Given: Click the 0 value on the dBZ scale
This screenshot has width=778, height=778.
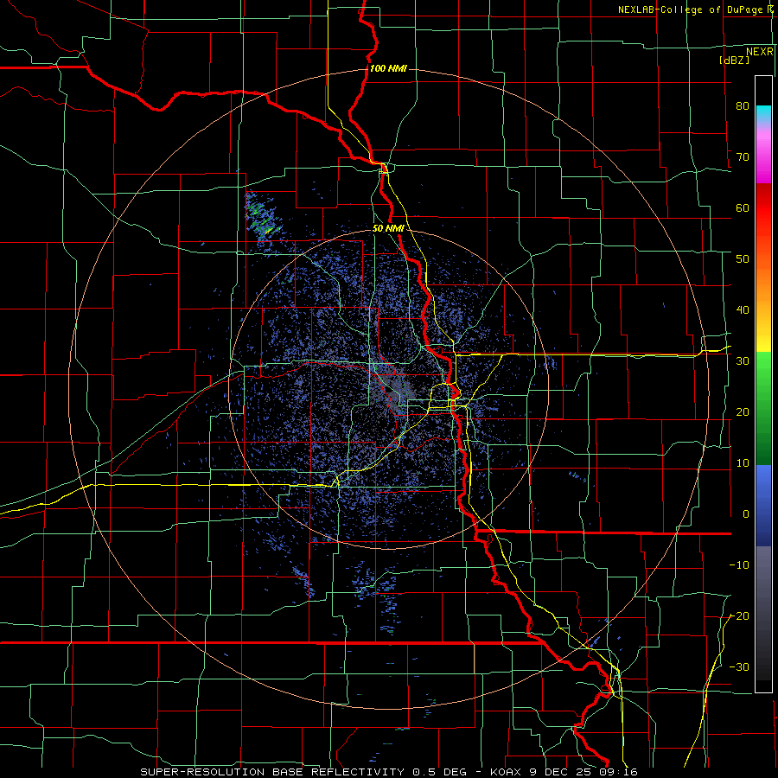Looking at the screenshot, I should tap(745, 514).
